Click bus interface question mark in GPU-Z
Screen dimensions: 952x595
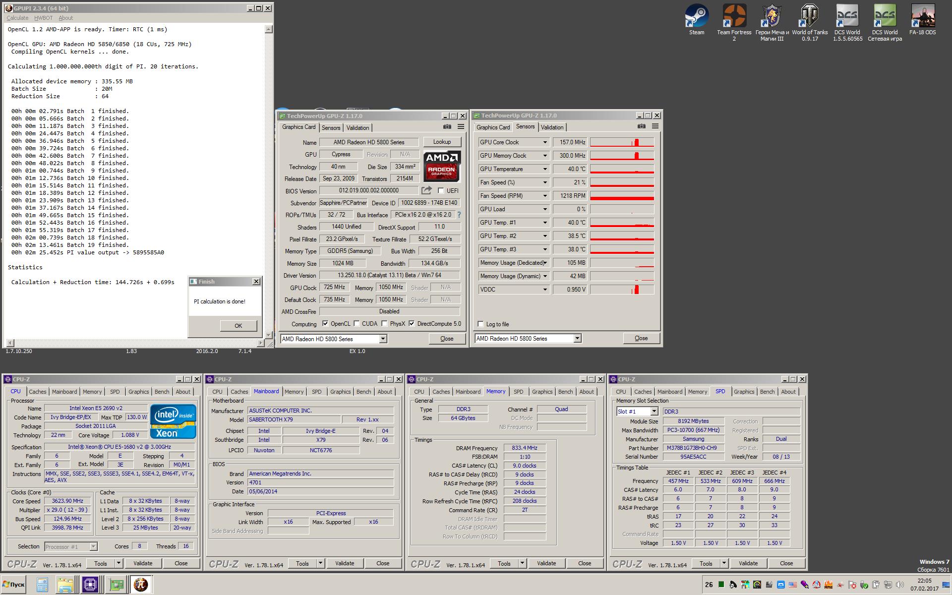click(459, 215)
